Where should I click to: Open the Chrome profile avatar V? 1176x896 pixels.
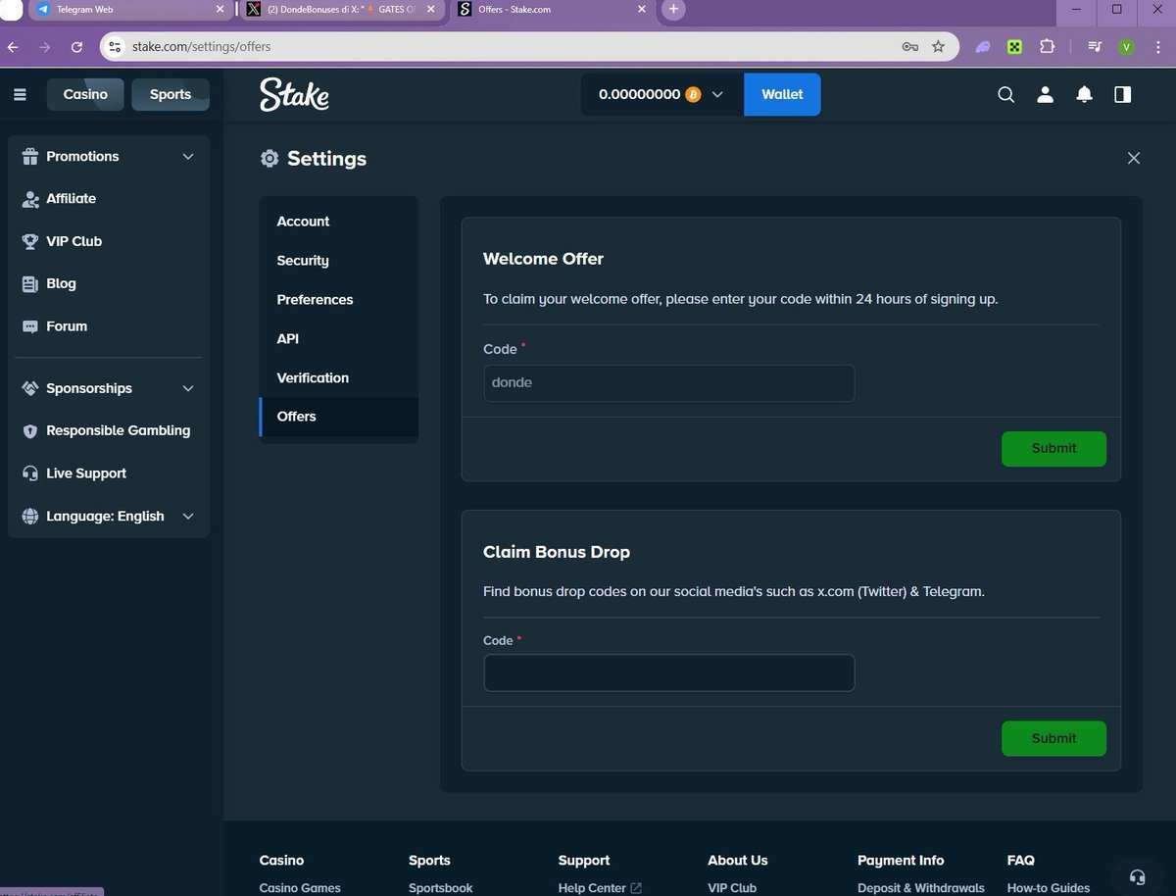pyautogui.click(x=1126, y=46)
